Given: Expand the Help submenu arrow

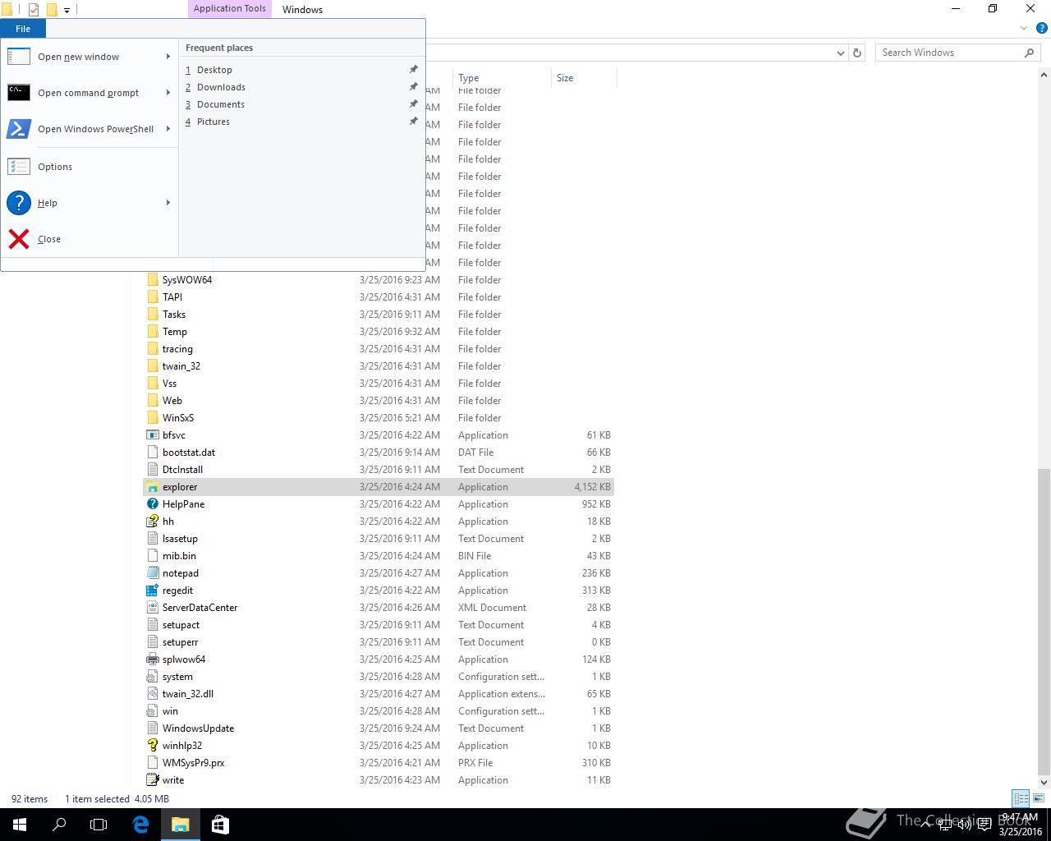Looking at the screenshot, I should tap(168, 203).
